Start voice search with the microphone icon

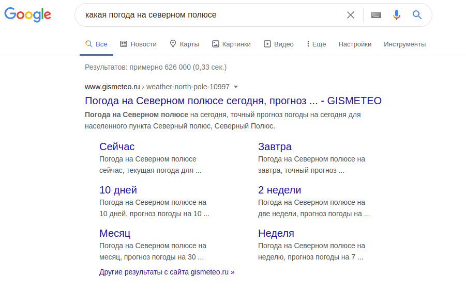pyautogui.click(x=397, y=15)
